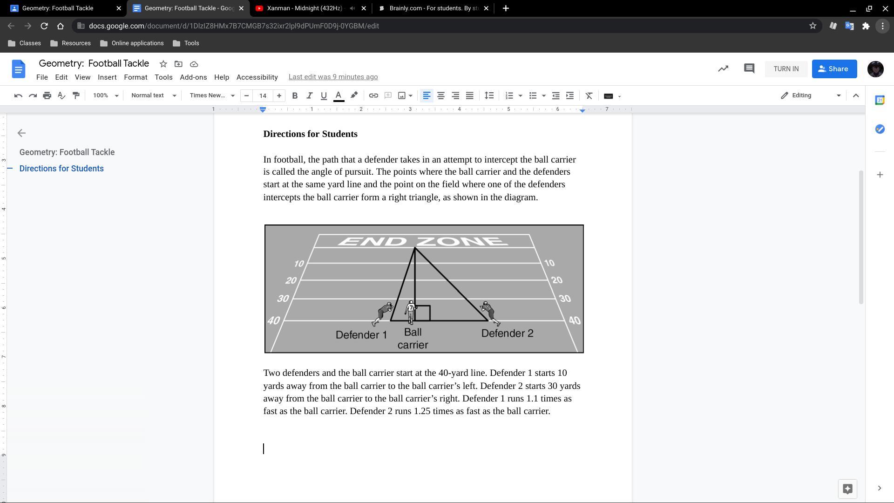Click the Spell check icon
The width and height of the screenshot is (894, 503).
coord(61,95)
